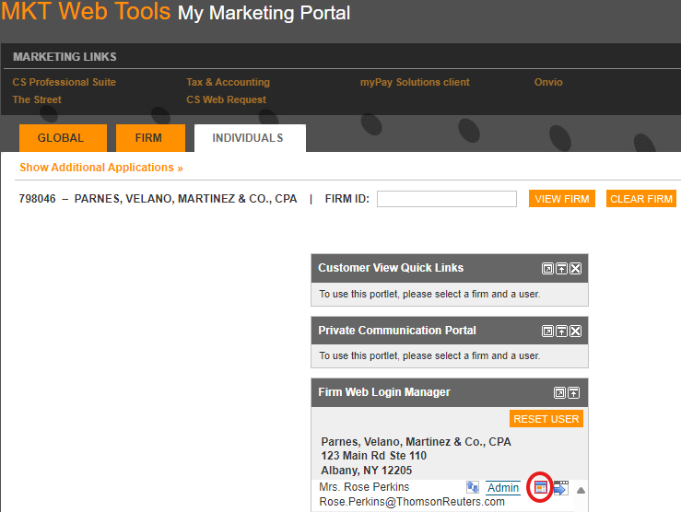
Task: Close the Customer View Quick Links portlet
Action: (x=575, y=268)
